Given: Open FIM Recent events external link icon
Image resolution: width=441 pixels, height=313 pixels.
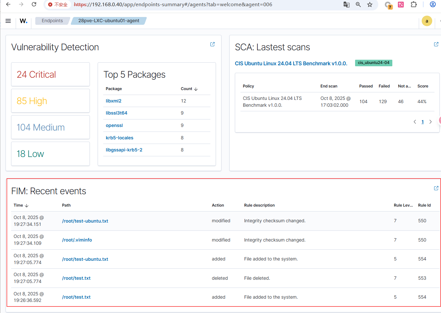Looking at the screenshot, I should click(436, 188).
